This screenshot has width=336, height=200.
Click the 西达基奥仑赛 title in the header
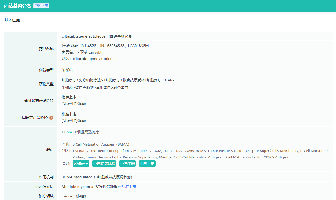pyautogui.click(x=17, y=6)
